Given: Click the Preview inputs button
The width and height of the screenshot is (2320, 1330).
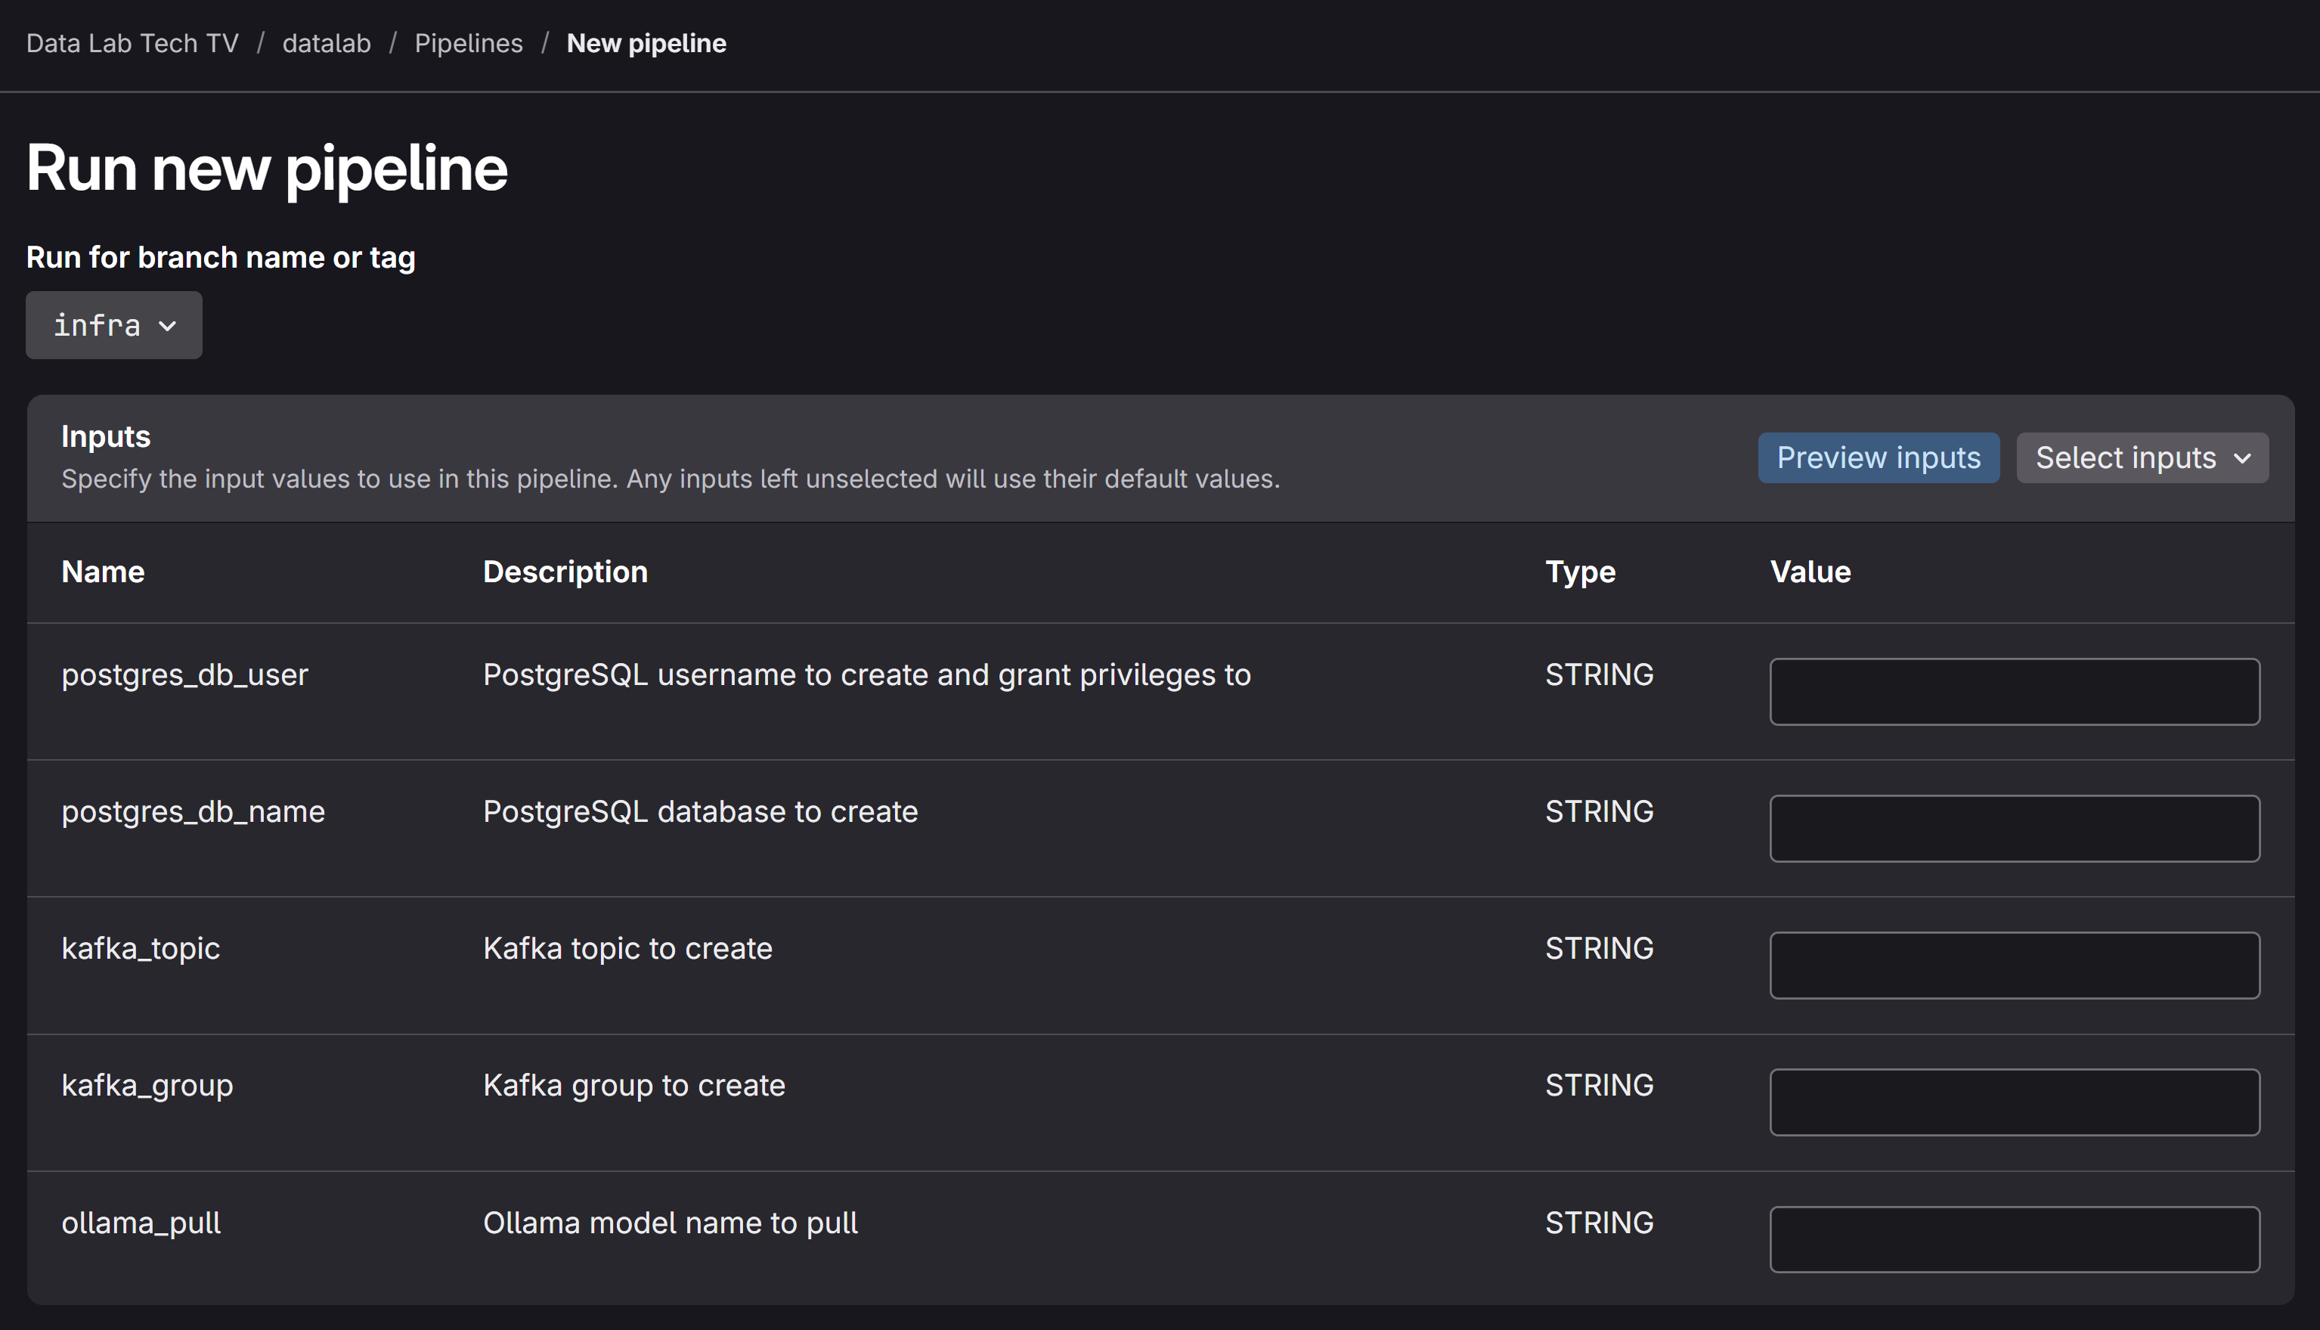Looking at the screenshot, I should pyautogui.click(x=1878, y=457).
